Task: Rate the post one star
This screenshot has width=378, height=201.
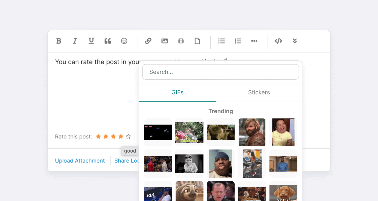Action: coord(98,136)
